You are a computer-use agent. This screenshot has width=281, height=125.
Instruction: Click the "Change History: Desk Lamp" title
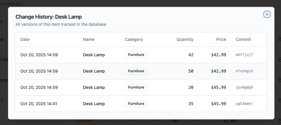[48, 17]
